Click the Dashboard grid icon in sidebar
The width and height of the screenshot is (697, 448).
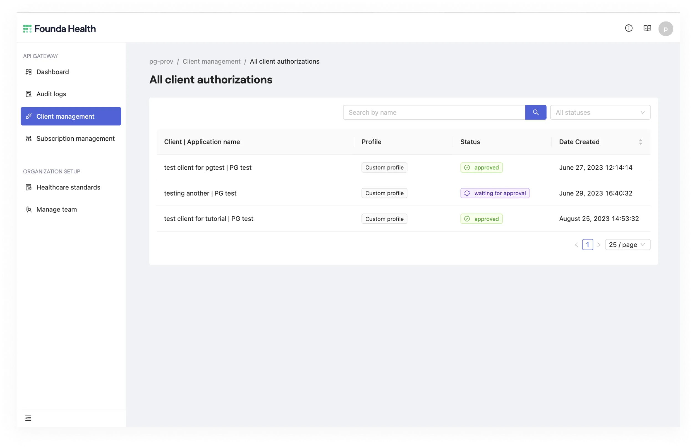[29, 72]
